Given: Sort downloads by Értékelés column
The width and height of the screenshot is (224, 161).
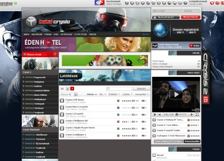Looking at the screenshot, I should 114,94.
